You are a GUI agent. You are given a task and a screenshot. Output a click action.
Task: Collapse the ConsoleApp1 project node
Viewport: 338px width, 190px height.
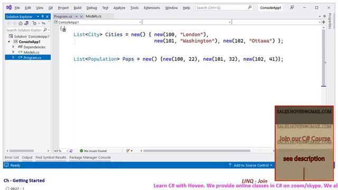(x=9, y=42)
